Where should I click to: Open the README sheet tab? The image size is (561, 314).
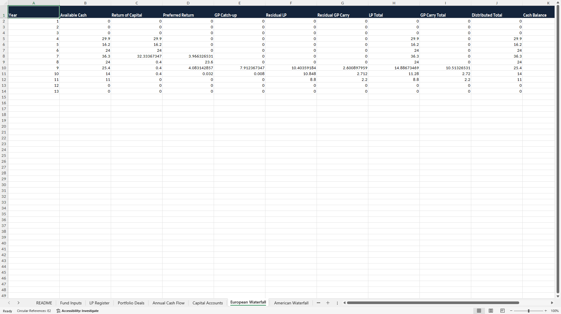(x=44, y=303)
